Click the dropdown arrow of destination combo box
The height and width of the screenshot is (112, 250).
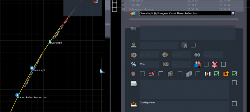(233, 13)
